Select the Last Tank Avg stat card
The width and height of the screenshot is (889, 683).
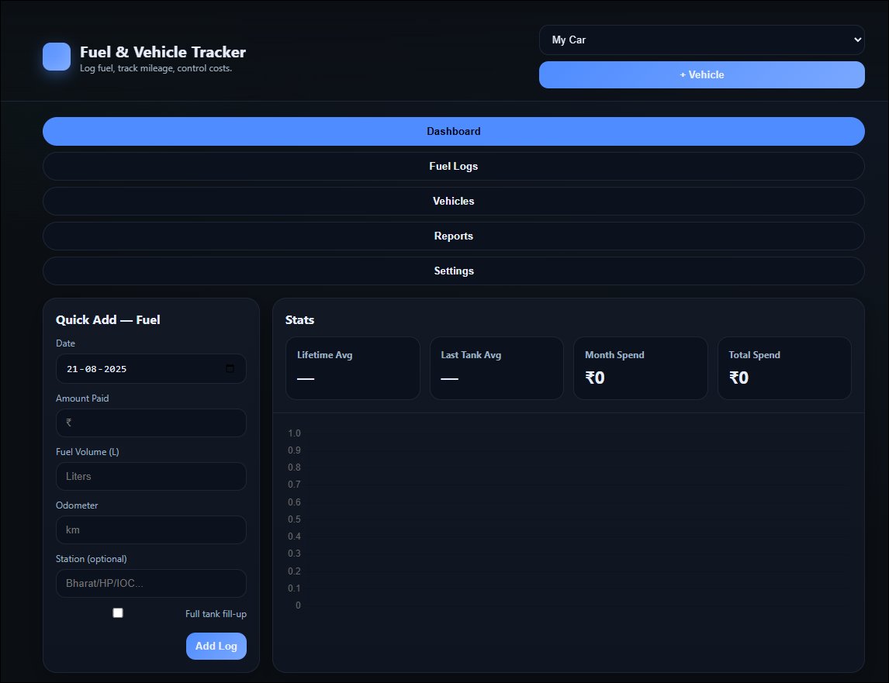tap(496, 368)
